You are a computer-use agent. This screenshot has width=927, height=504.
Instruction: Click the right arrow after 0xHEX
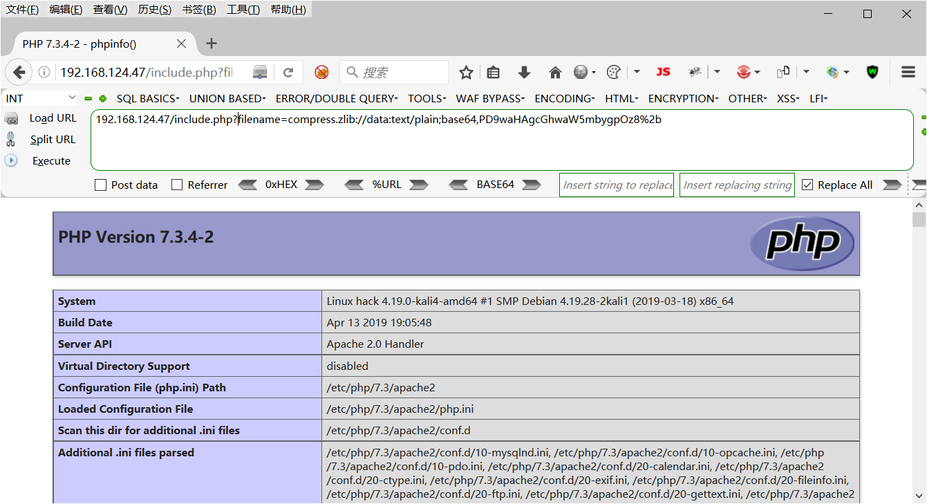click(315, 185)
